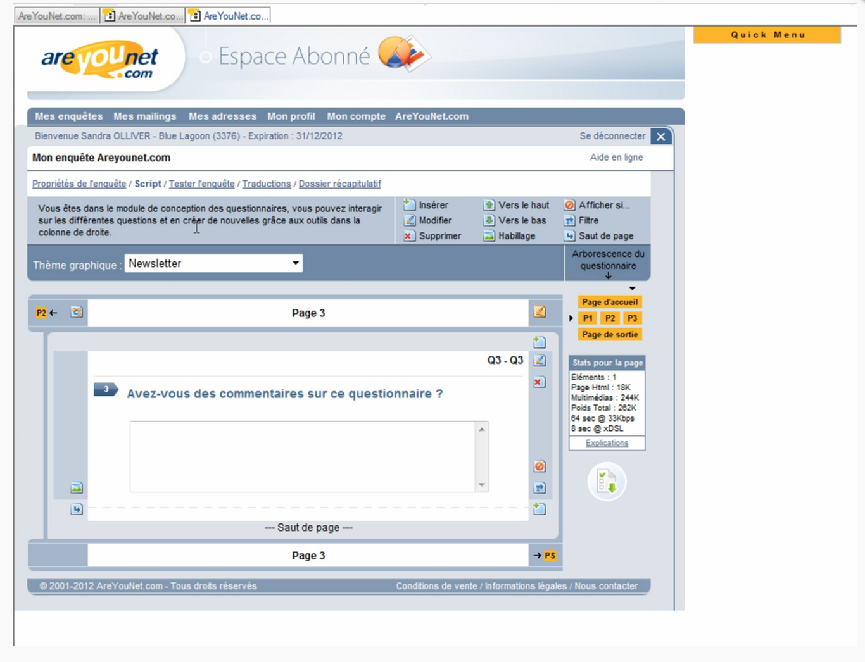Open the Mes mailings menu
Screen dimensions: 865x662
pyautogui.click(x=144, y=116)
